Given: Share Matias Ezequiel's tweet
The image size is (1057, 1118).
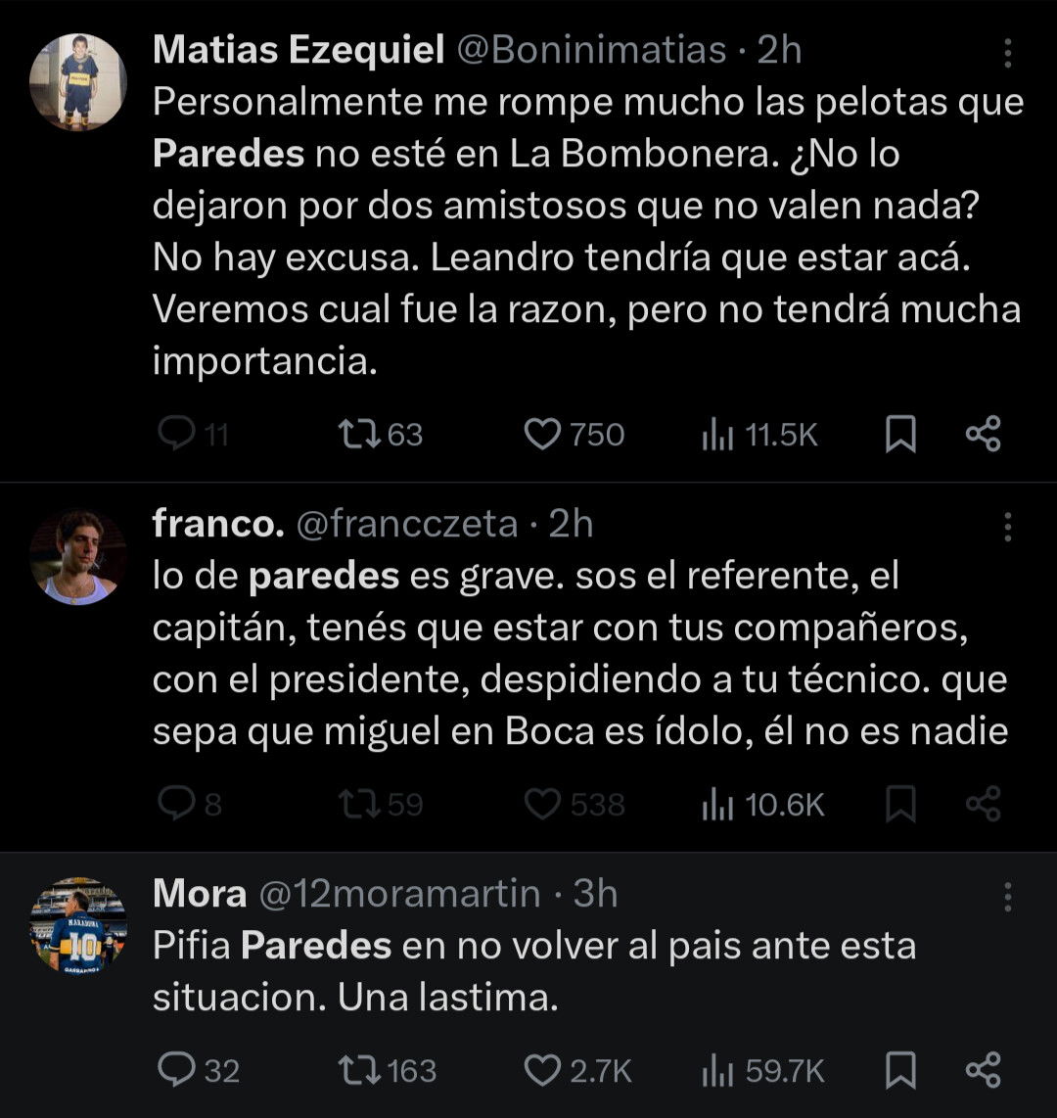Looking at the screenshot, I should tap(983, 434).
